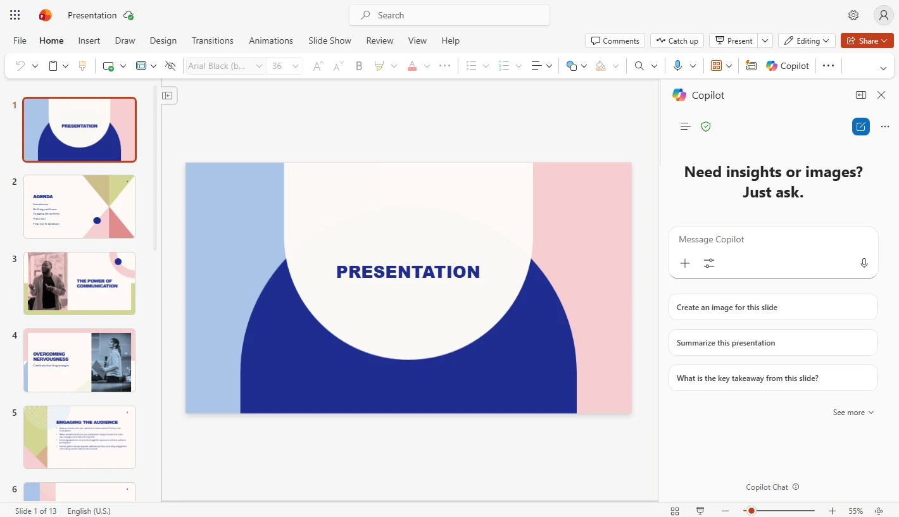Click the Share button
This screenshot has height=517, width=899.
tap(867, 40)
